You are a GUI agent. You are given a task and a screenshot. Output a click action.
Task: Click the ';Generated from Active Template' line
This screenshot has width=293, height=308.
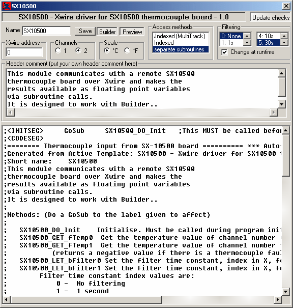142,153
